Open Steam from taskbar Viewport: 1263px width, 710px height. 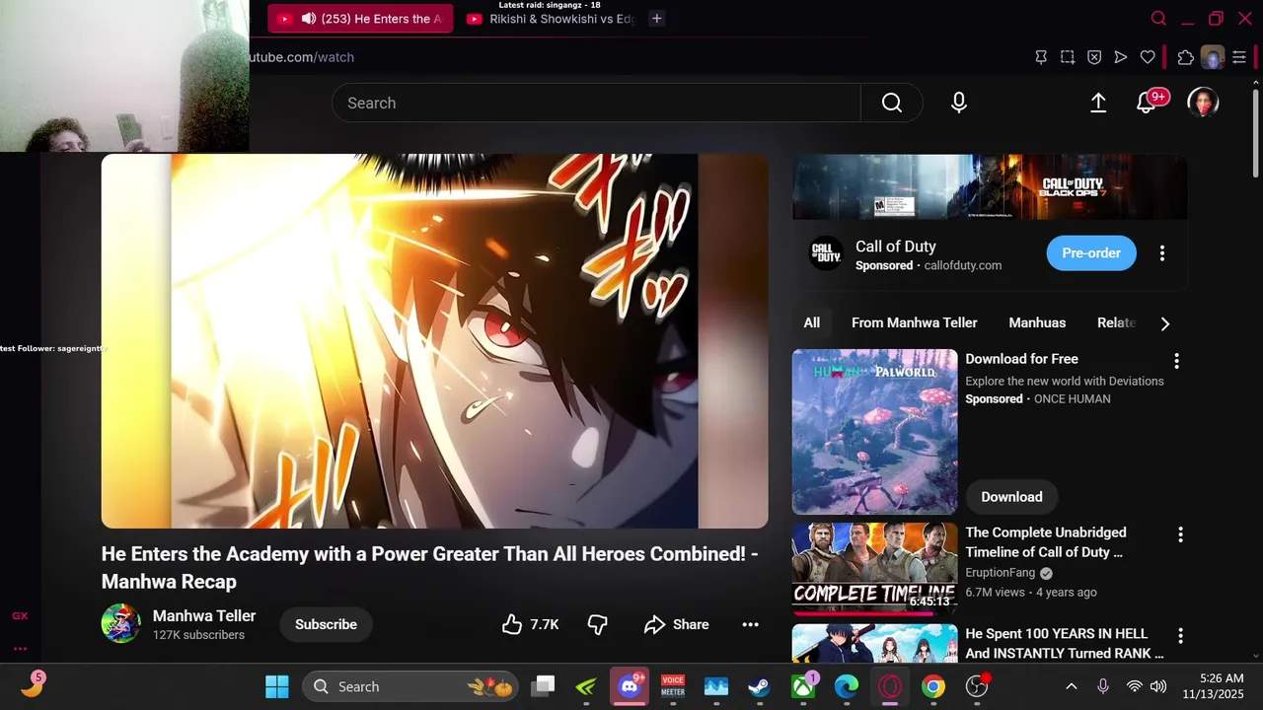pos(759,687)
